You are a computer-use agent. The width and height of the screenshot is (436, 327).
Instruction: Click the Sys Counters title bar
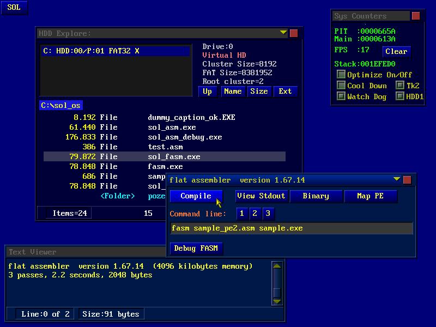pos(371,16)
